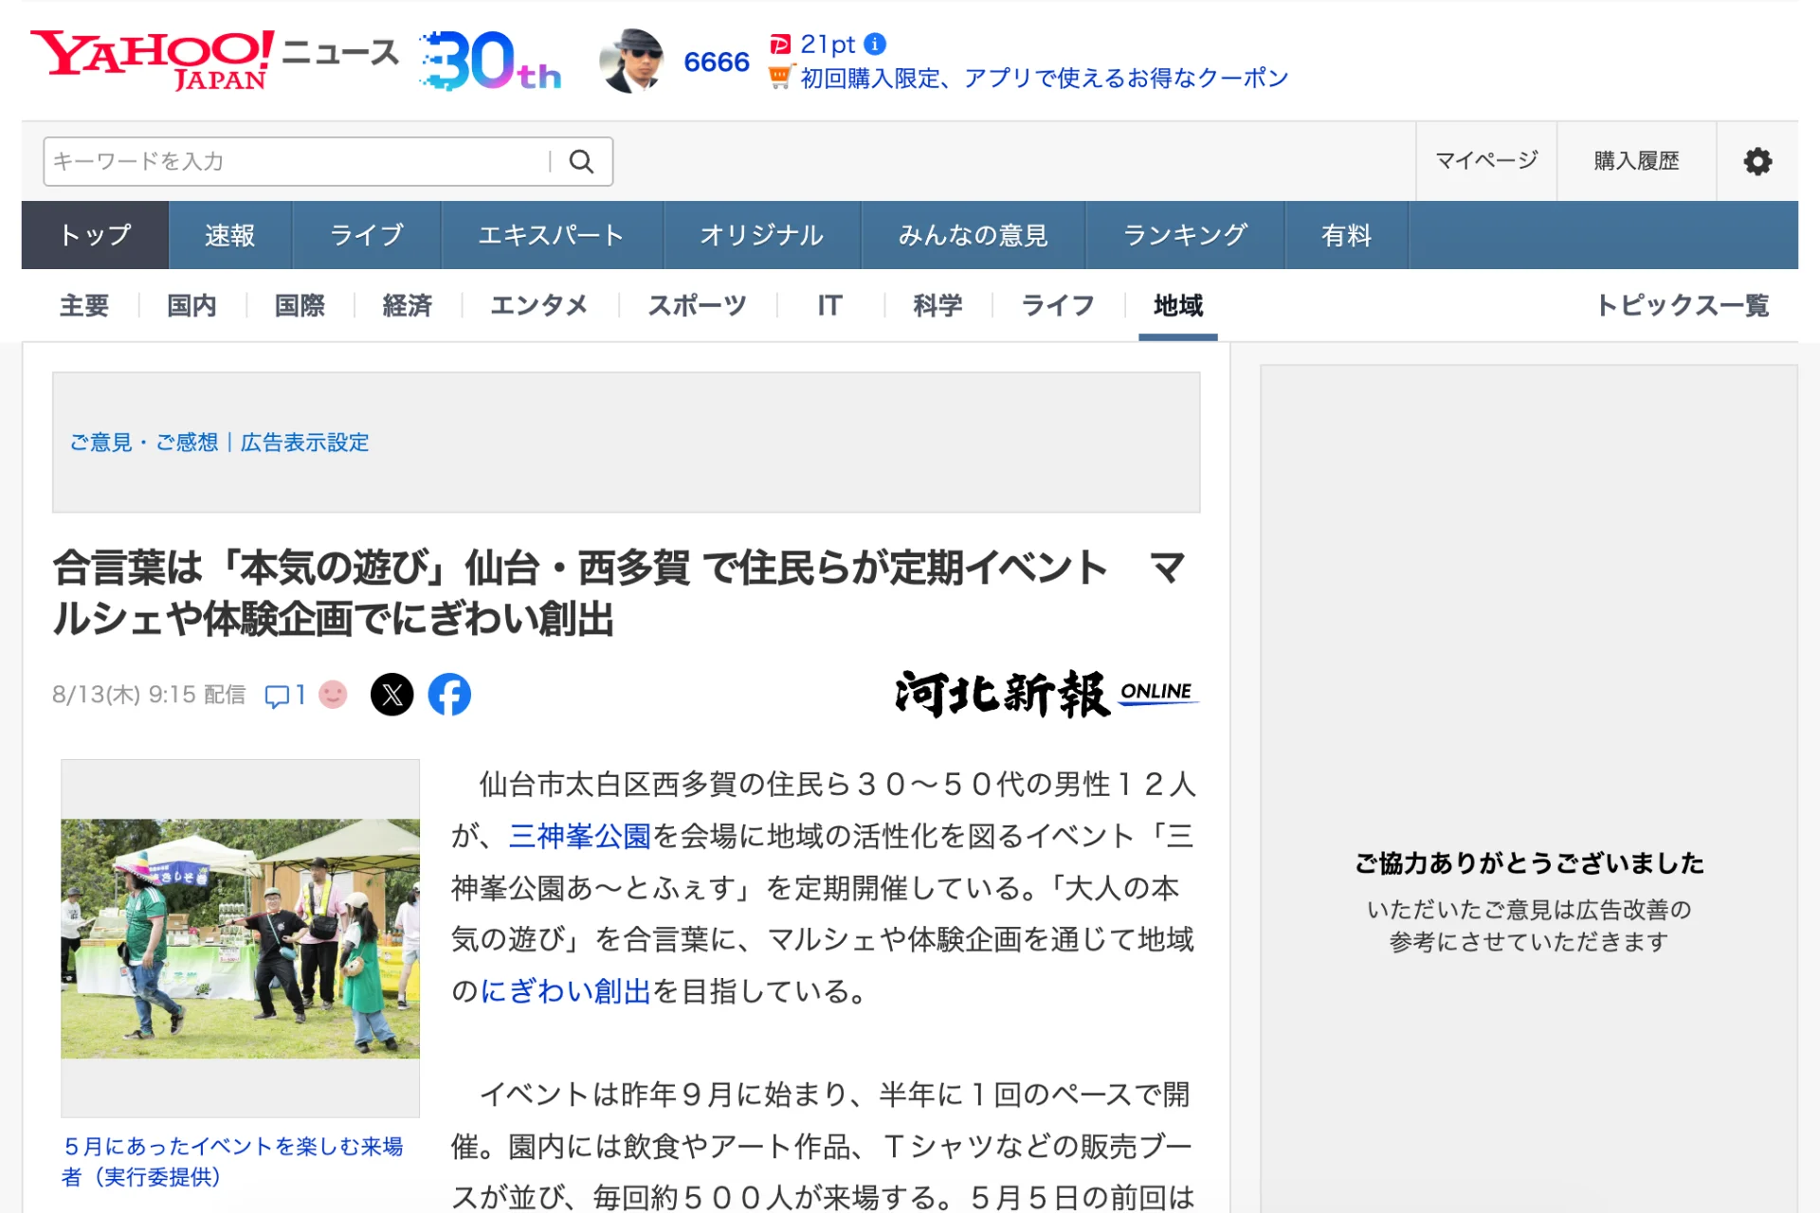1820x1213 pixels.
Task: Open the 6666 user name link
Action: click(717, 62)
